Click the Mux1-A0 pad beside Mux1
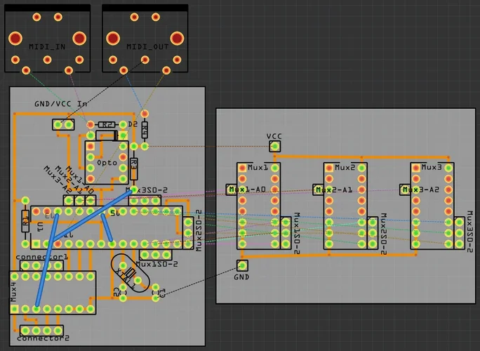Screen dimensions: 480x351 pyautogui.click(x=232, y=190)
